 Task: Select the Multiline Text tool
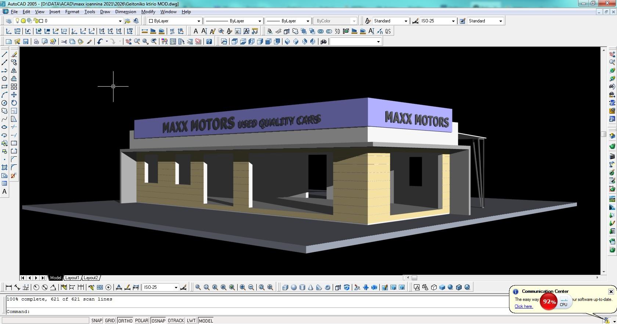click(x=4, y=192)
